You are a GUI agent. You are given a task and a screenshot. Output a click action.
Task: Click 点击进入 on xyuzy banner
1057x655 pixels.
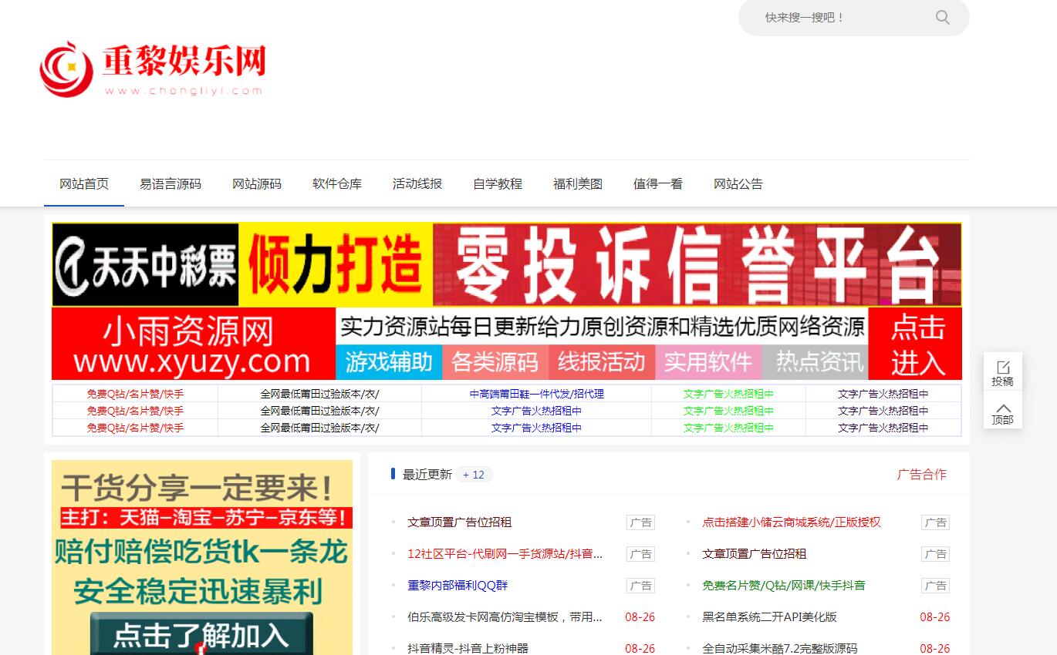click(x=917, y=344)
